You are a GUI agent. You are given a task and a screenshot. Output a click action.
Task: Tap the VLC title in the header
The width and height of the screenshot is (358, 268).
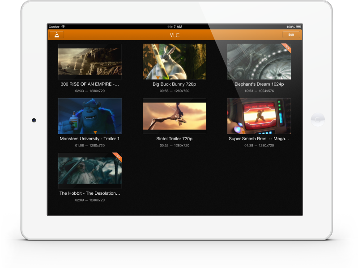pos(175,35)
